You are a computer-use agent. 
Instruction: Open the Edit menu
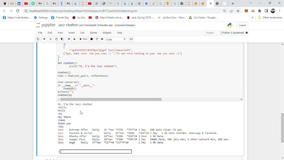pyautogui.click(x=50, y=33)
